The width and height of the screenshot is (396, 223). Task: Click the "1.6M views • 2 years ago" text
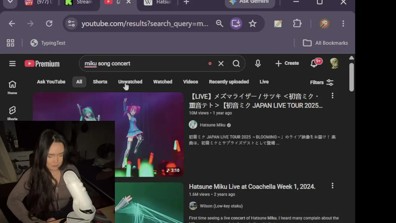coord(212,195)
